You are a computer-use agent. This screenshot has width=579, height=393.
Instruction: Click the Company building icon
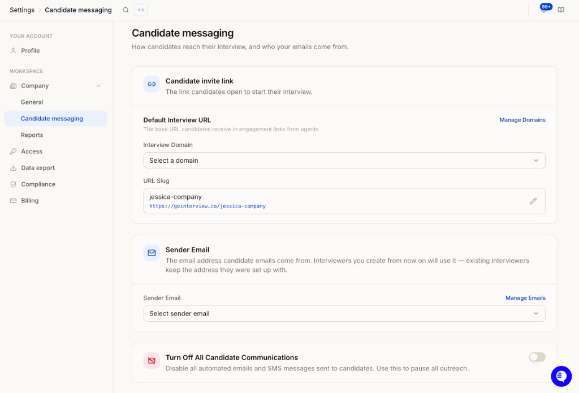[x=14, y=86]
